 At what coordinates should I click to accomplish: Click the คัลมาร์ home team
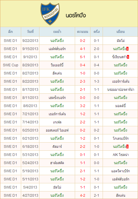click(57, 146)
